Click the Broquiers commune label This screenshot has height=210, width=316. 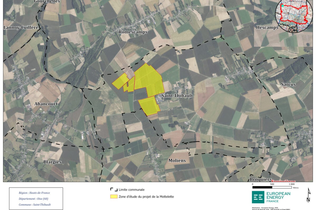260,179
